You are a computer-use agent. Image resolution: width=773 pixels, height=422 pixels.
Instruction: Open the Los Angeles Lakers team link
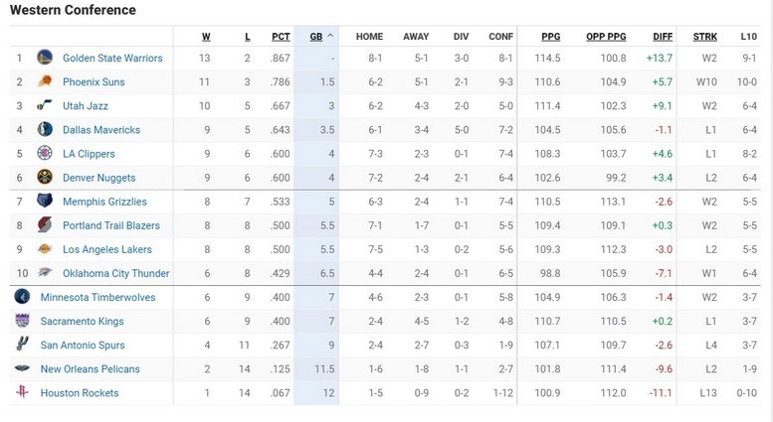[x=107, y=249]
